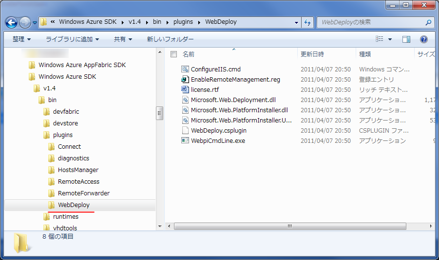The height and width of the screenshot is (260, 439).
Task: Select the WebDeploy.csplugin file icon
Action: (185, 130)
